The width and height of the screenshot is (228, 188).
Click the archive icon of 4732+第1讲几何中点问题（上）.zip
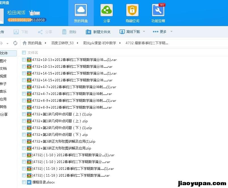click(x=29, y=121)
